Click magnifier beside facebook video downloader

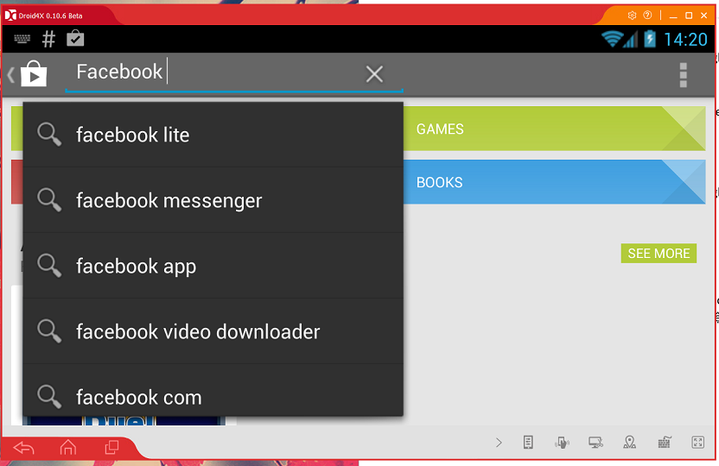(49, 331)
